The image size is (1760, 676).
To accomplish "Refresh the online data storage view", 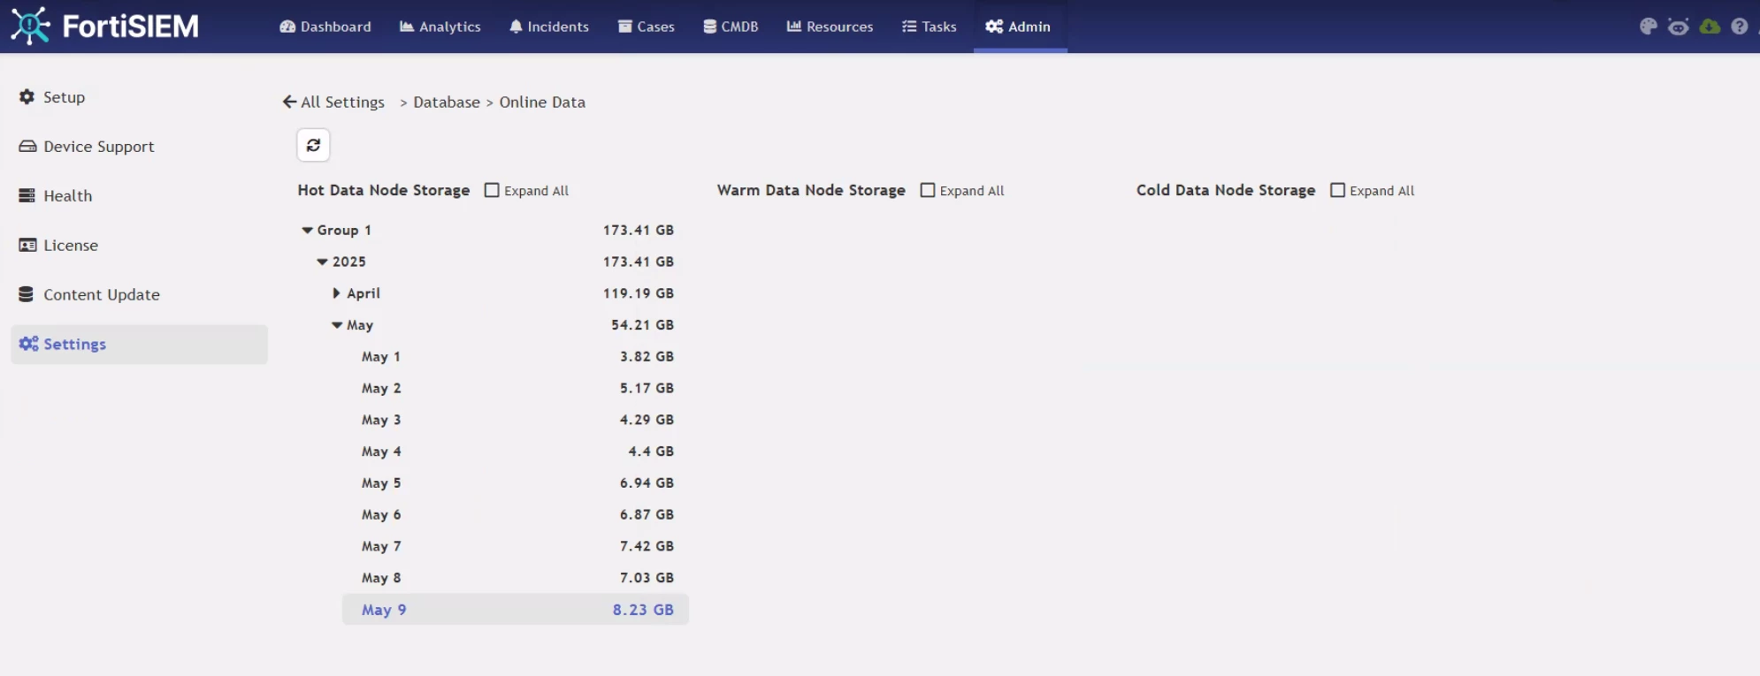I will [313, 145].
